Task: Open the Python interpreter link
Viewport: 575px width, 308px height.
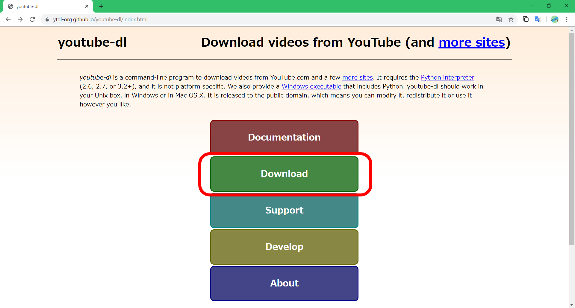Action: [447, 77]
